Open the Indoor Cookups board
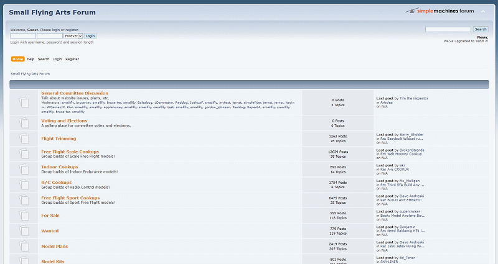The image size is (498, 264). [60, 167]
